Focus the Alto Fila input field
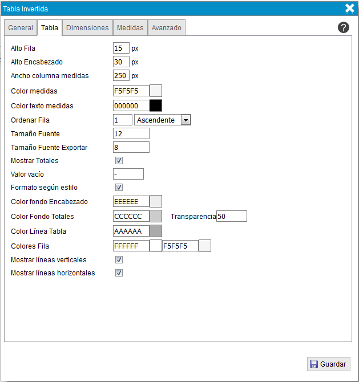This screenshot has height=382, width=359. 121,48
